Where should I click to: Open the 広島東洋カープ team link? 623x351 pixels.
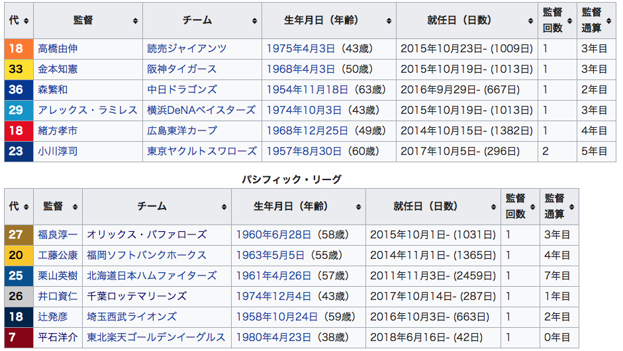[x=182, y=130]
